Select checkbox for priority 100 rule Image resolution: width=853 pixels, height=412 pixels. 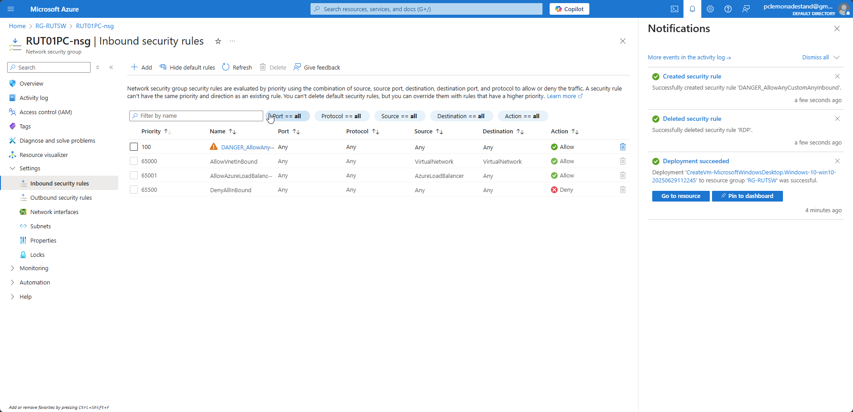[134, 147]
